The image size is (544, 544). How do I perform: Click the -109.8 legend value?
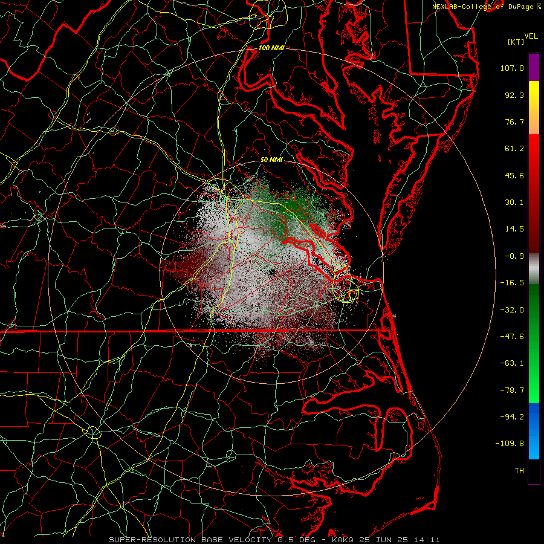(510, 444)
